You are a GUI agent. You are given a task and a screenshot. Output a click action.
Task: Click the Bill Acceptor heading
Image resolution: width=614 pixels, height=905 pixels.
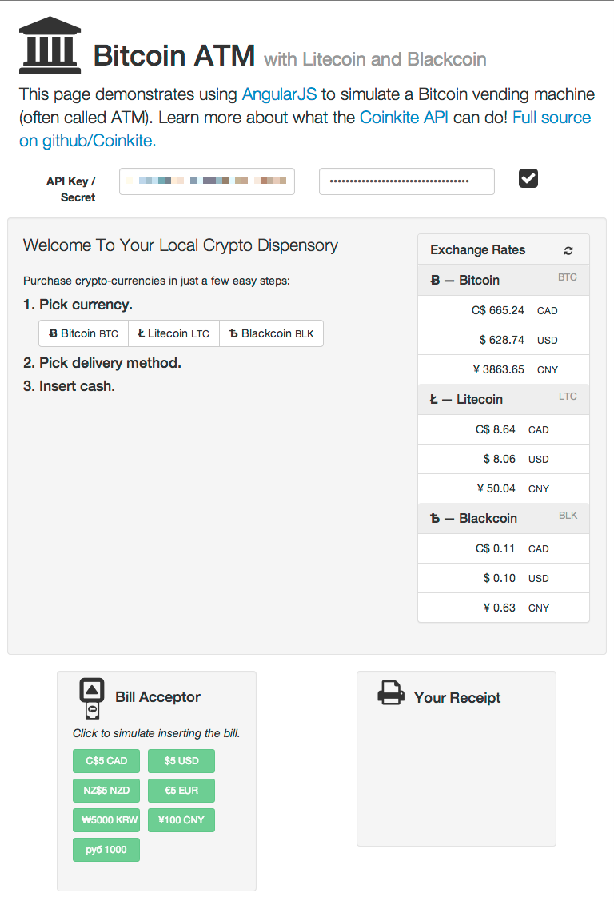tap(157, 697)
